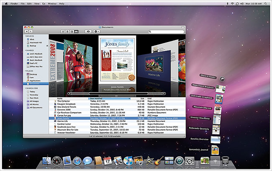The image size is (272, 171).
Task: Switch to icon view
Action: [x=63, y=31]
